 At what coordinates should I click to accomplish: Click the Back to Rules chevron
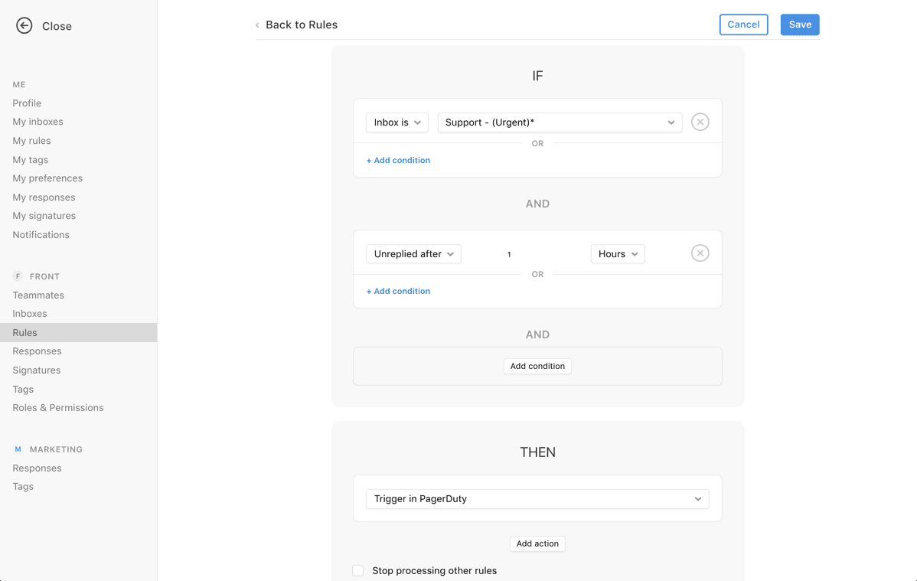point(257,25)
